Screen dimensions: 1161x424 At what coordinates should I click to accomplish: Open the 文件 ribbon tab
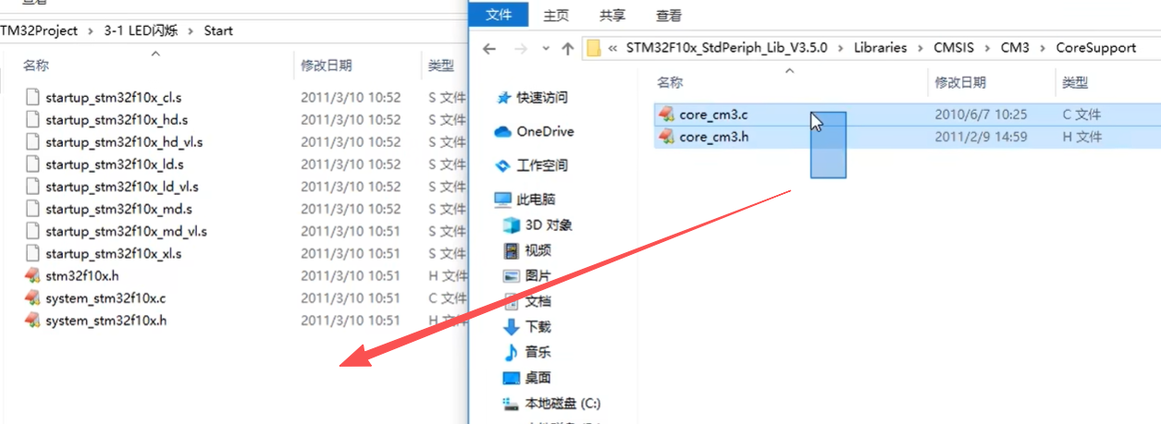499,15
